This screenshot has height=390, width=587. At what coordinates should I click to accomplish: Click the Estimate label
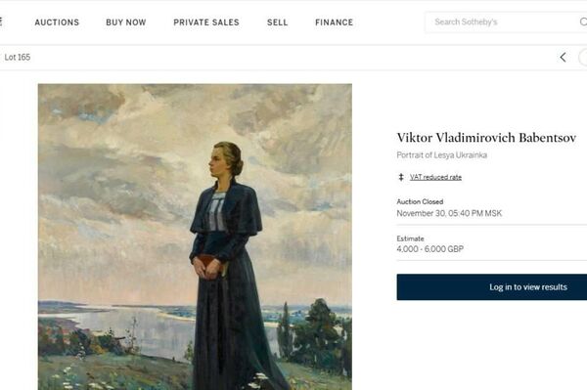click(410, 238)
